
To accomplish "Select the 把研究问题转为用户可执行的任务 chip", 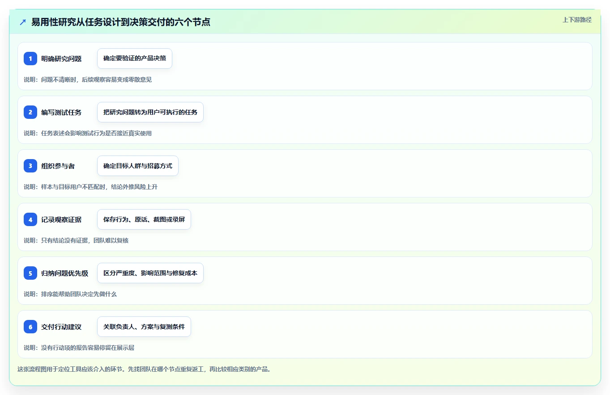I will 150,112.
